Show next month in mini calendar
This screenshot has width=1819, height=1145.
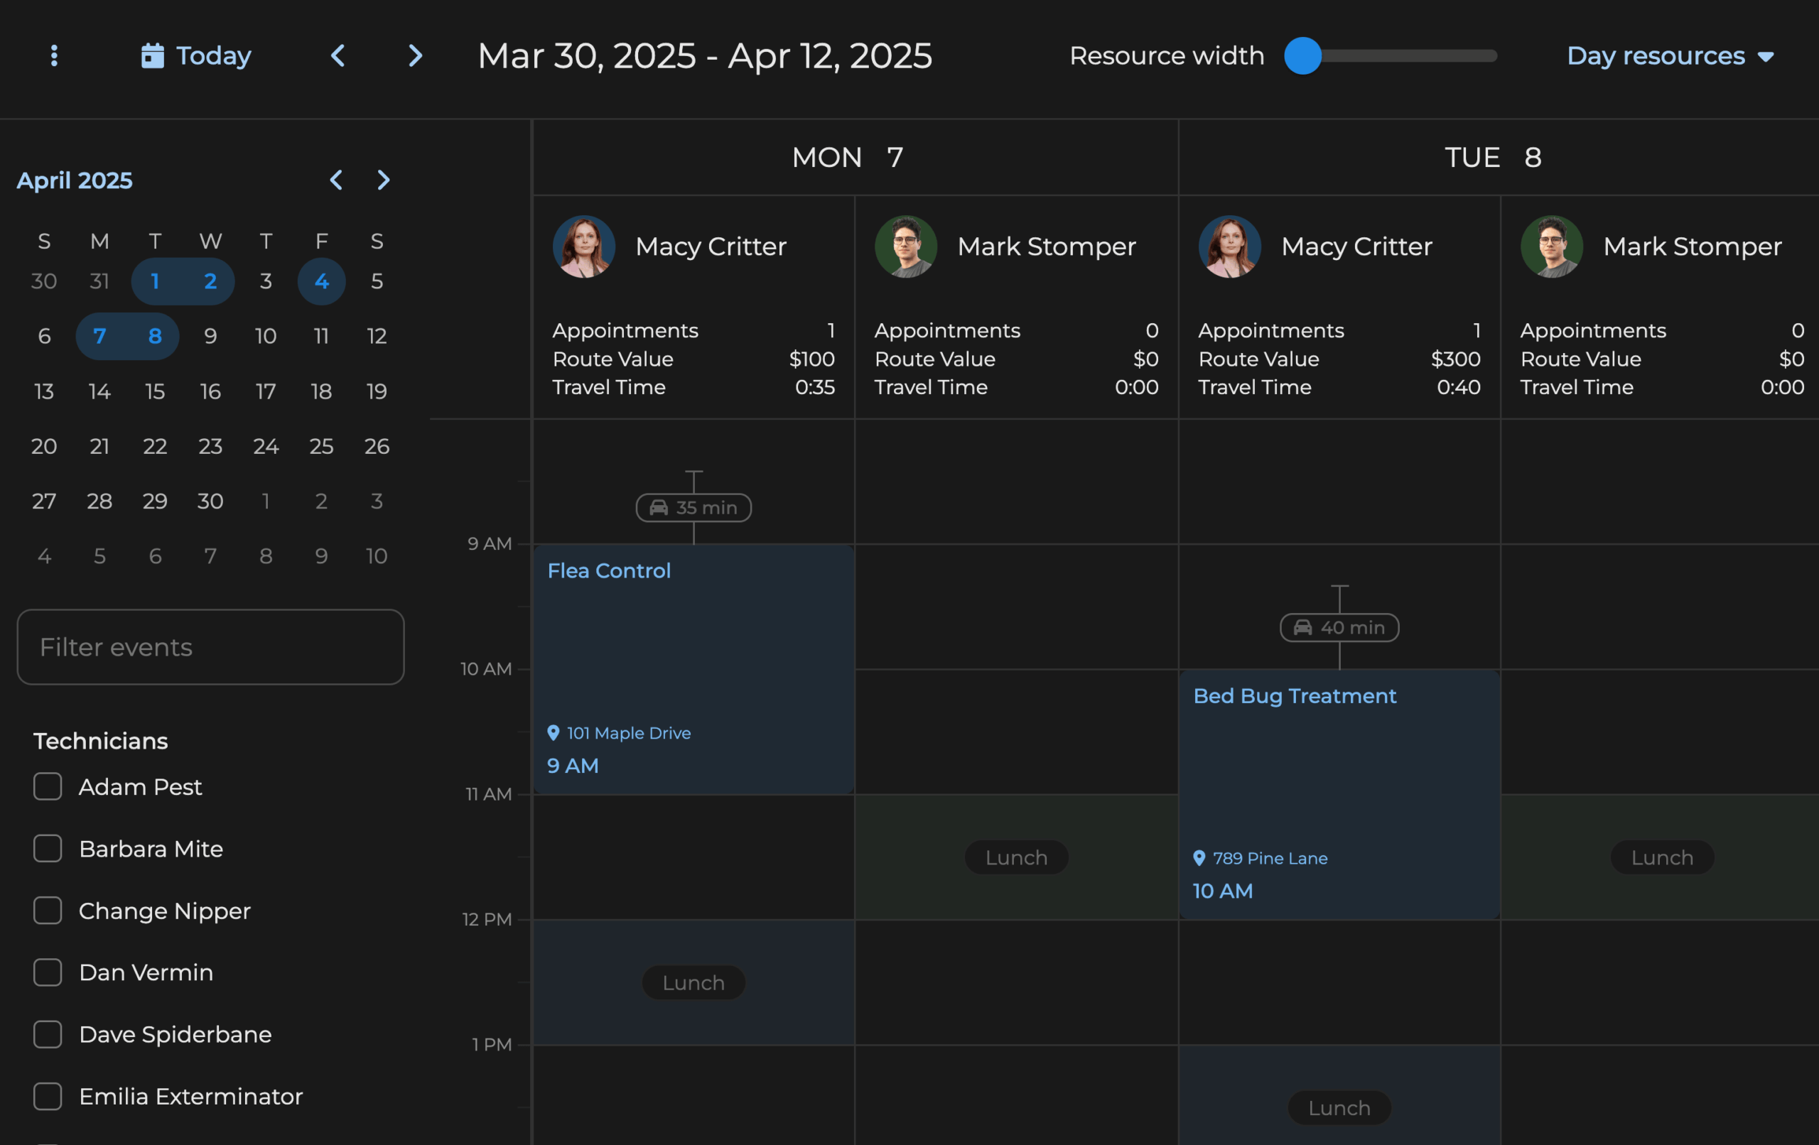383,180
